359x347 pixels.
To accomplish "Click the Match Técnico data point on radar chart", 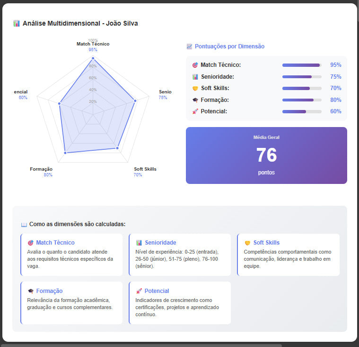I will pyautogui.click(x=93, y=58).
